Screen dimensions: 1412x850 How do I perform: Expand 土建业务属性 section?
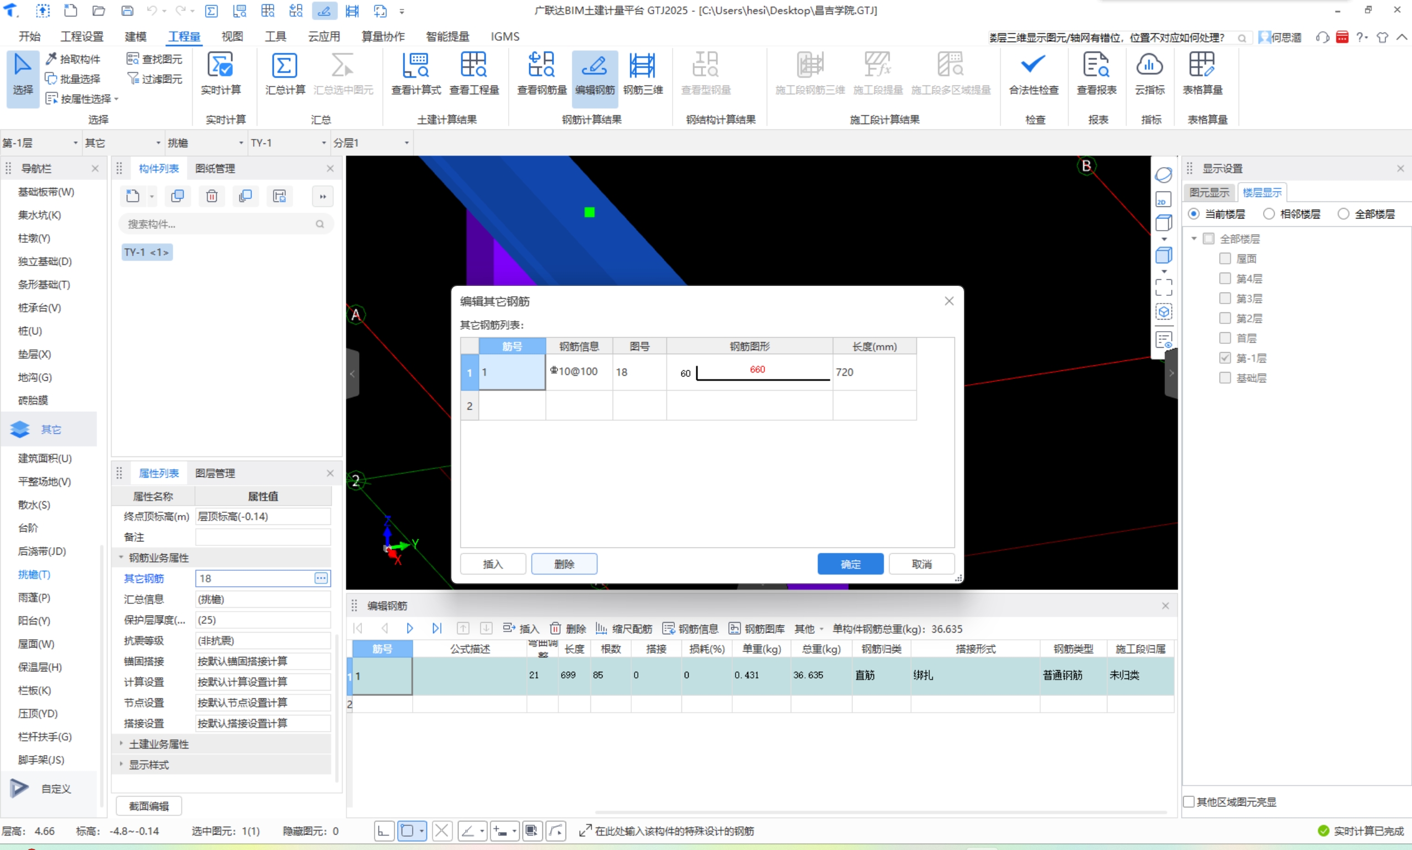tap(121, 744)
